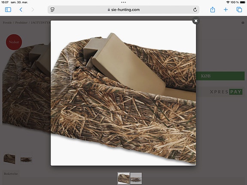Show the tab overview
Image resolution: width=247 pixels, height=185 pixels.
point(239,9)
